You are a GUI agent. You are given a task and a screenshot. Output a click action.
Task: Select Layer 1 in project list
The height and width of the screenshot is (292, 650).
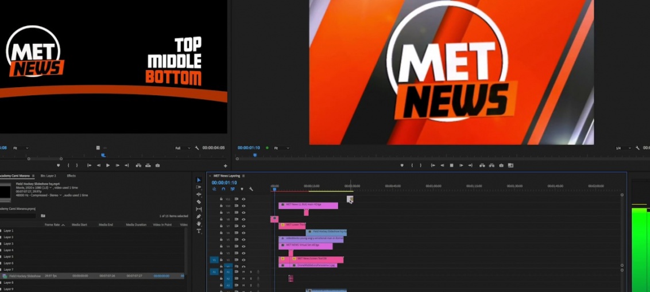point(9,231)
